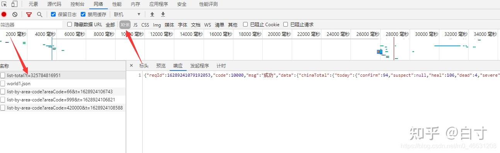Filter requests by XHR type
Image resolution: width=500 pixels, height=153 pixels.
(x=125, y=25)
